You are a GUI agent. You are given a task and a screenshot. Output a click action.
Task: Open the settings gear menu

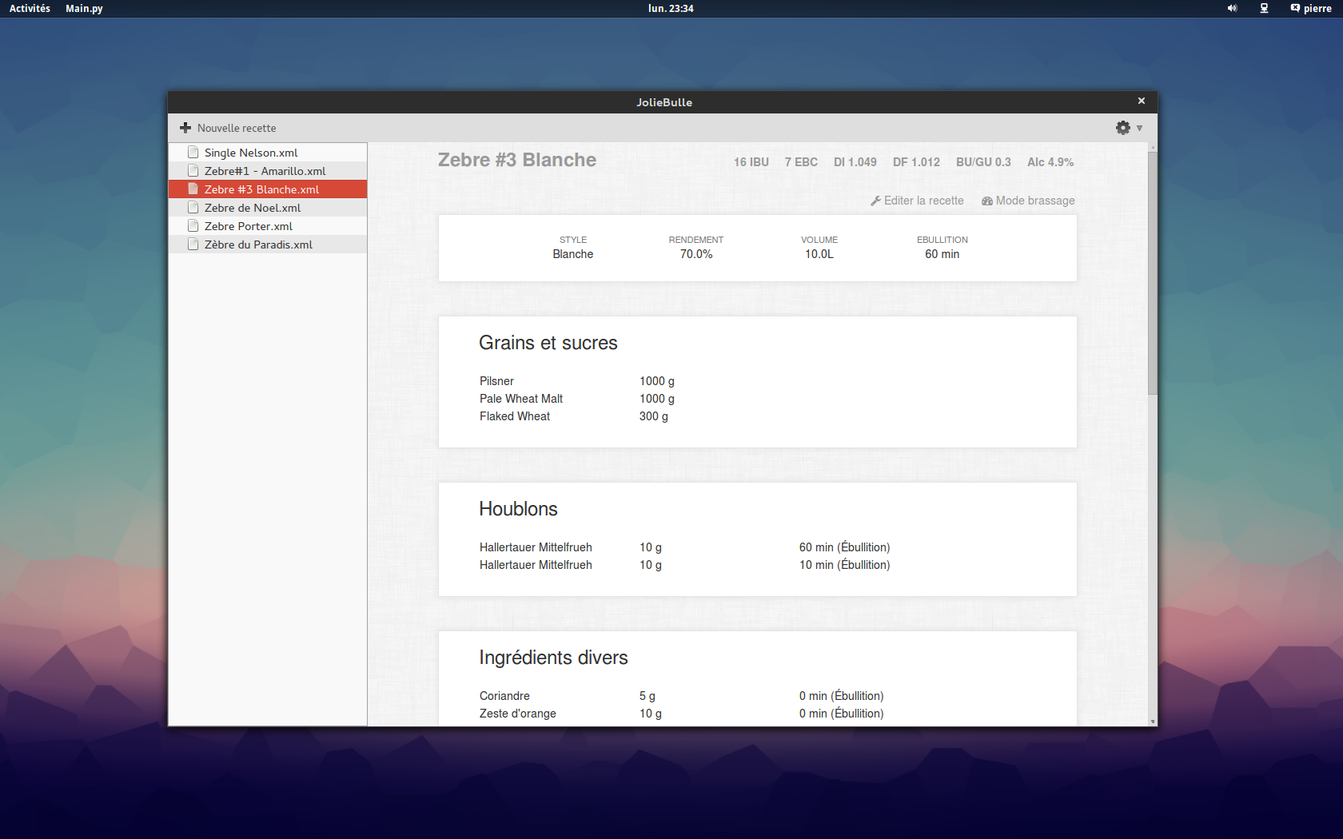1123,128
